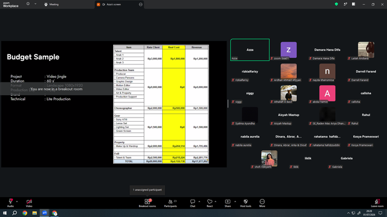Select Rahul's participant tile
Image resolution: width=387 pixels, height=217 pixels.
[366, 115]
